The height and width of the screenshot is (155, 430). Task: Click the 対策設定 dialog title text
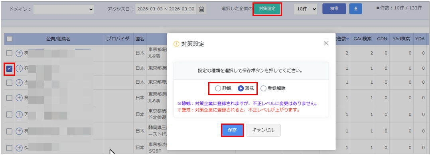[x=193, y=44]
